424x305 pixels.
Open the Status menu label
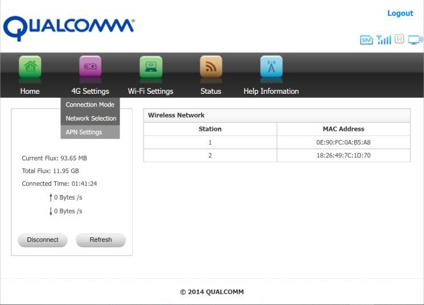point(211,91)
